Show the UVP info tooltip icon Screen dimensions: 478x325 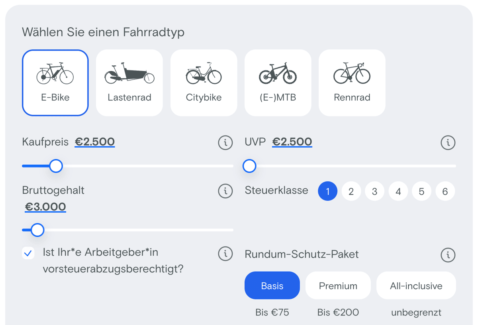(x=448, y=142)
